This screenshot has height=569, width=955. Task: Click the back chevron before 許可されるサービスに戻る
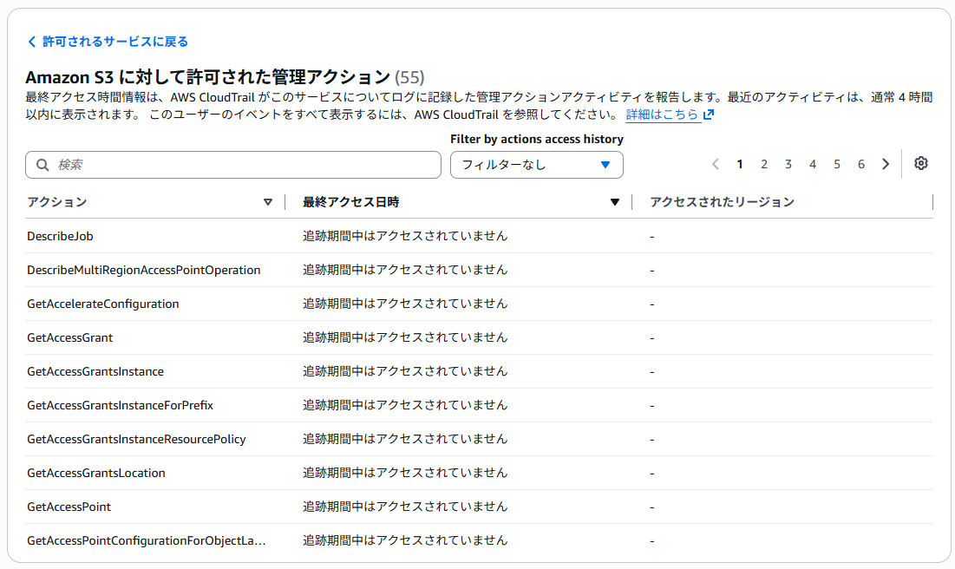32,42
